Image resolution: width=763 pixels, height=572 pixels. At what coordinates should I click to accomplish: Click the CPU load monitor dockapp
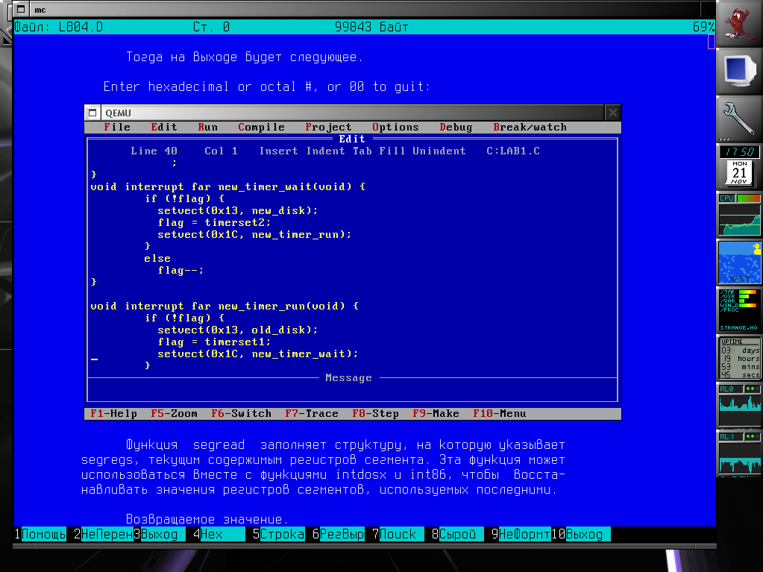pos(739,215)
